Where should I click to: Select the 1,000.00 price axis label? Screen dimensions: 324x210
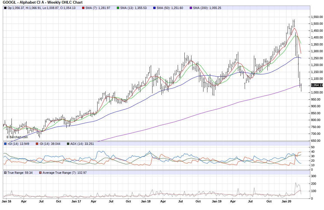[317, 92]
